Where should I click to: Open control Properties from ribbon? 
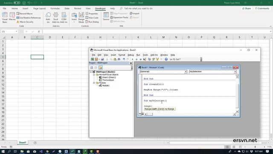tap(92, 13)
